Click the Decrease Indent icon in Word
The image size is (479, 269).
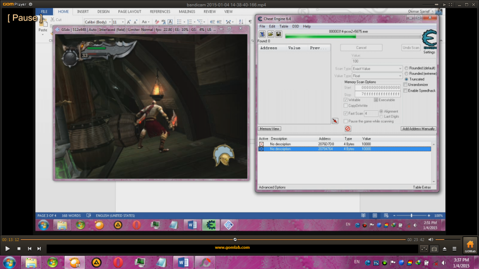pyautogui.click(x=212, y=22)
